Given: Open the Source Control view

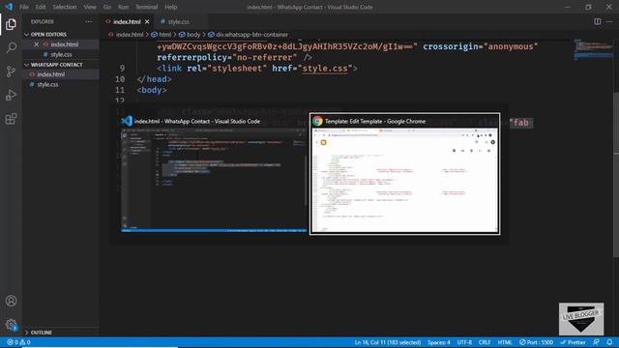Looking at the screenshot, I should [11, 72].
